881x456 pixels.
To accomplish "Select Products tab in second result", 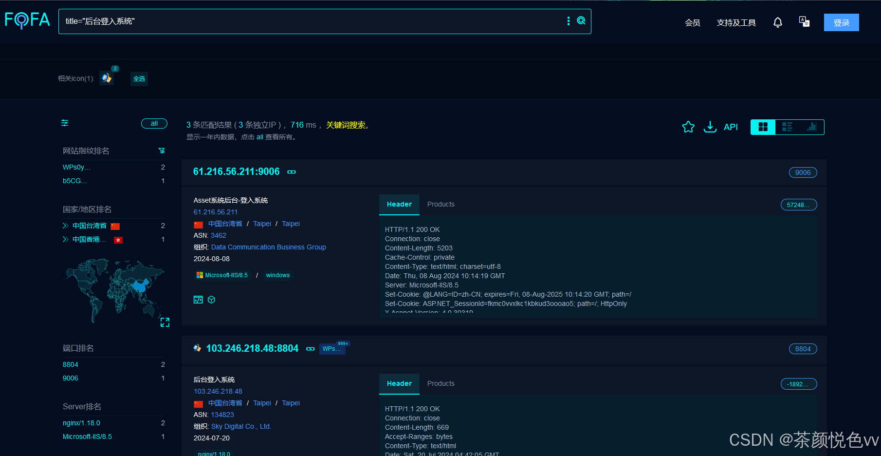I will (x=441, y=383).
